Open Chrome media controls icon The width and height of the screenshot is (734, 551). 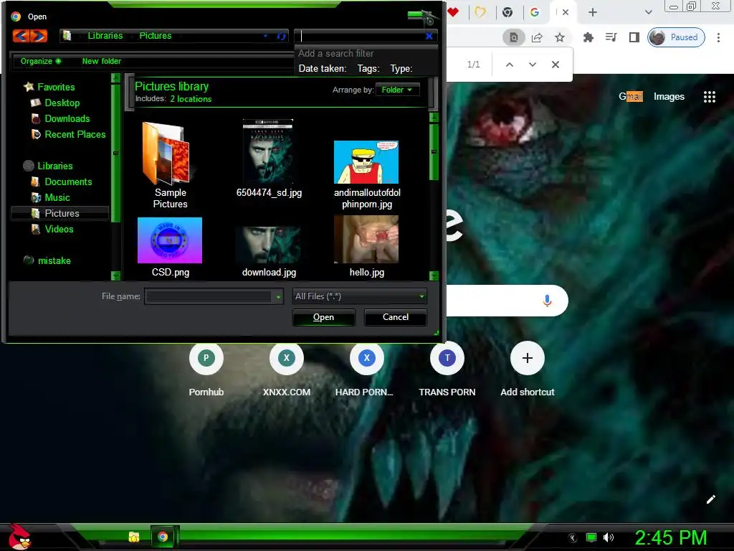tap(611, 37)
